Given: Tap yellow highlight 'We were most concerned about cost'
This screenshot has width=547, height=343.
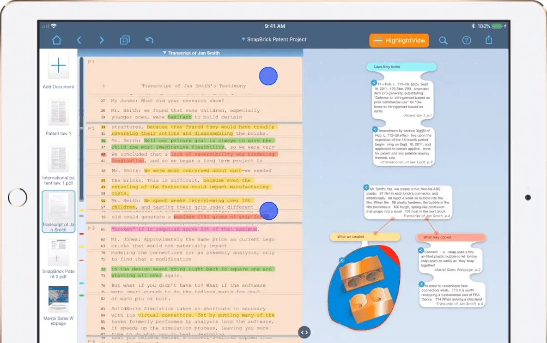Looking at the screenshot, I should point(193,171).
